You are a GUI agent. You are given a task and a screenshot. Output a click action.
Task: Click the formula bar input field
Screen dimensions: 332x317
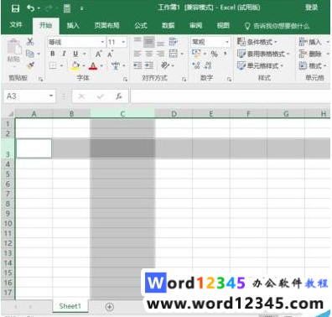pos(231,96)
